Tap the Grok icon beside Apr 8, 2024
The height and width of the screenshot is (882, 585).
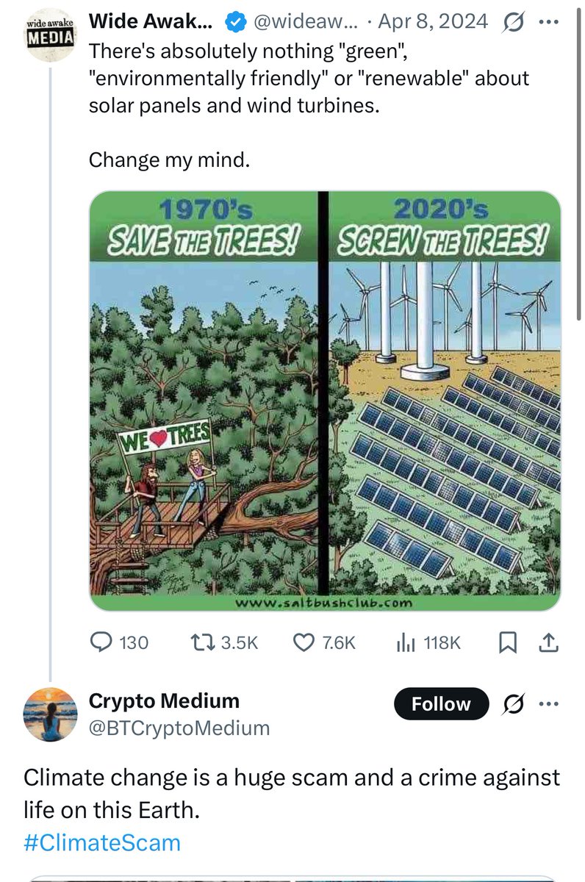coord(513,21)
